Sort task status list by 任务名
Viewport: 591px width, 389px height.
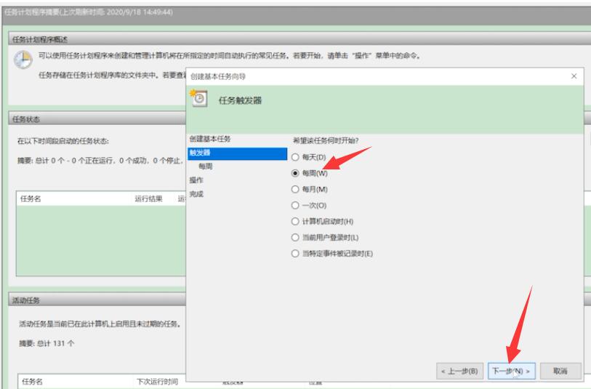tap(31, 198)
